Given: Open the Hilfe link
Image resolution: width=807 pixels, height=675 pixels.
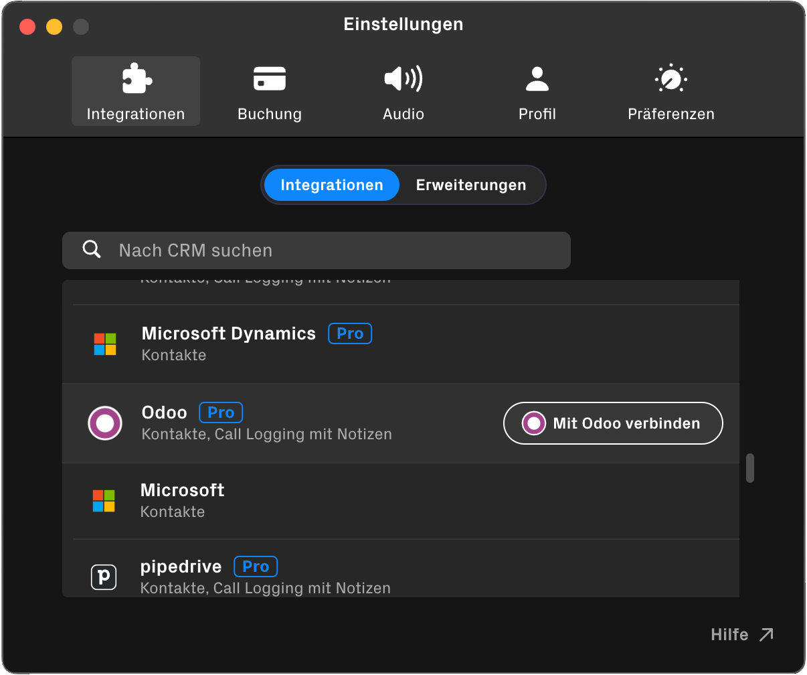Looking at the screenshot, I should click(x=742, y=634).
